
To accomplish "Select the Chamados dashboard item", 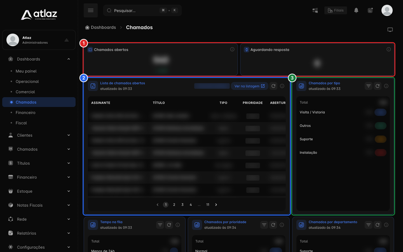I will point(39,102).
